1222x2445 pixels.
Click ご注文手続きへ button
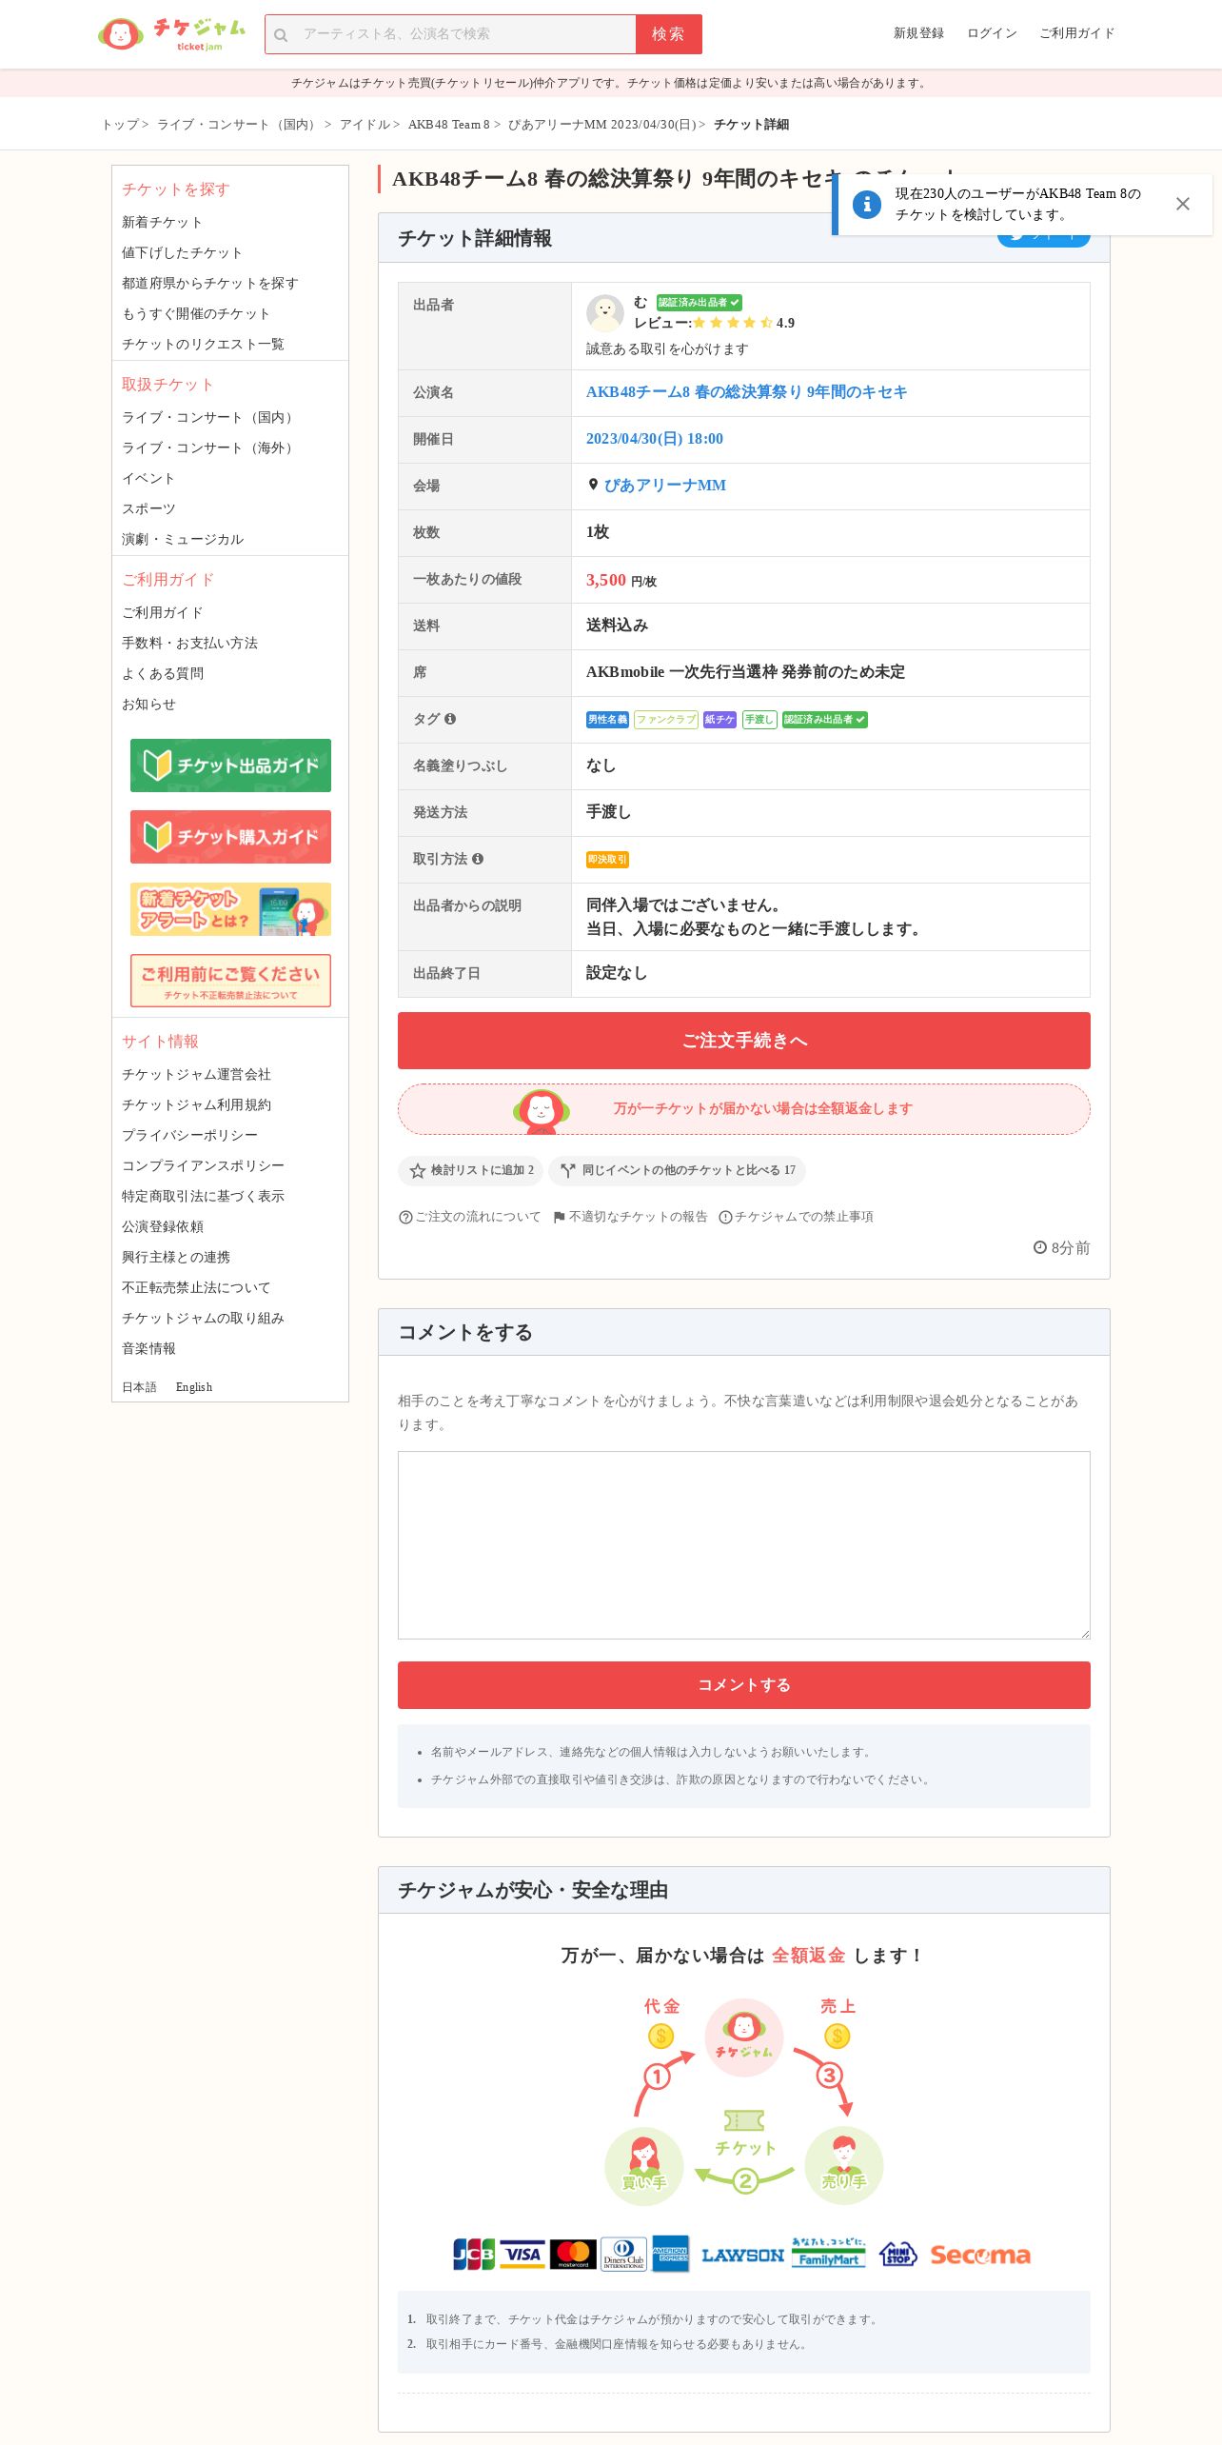744,1041
